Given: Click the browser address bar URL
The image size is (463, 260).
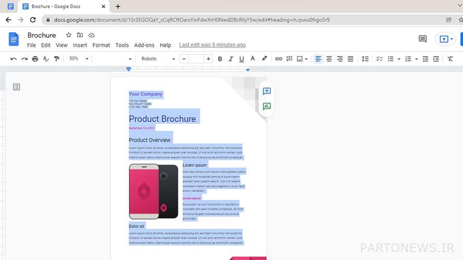Looking at the screenshot, I should coord(192,20).
